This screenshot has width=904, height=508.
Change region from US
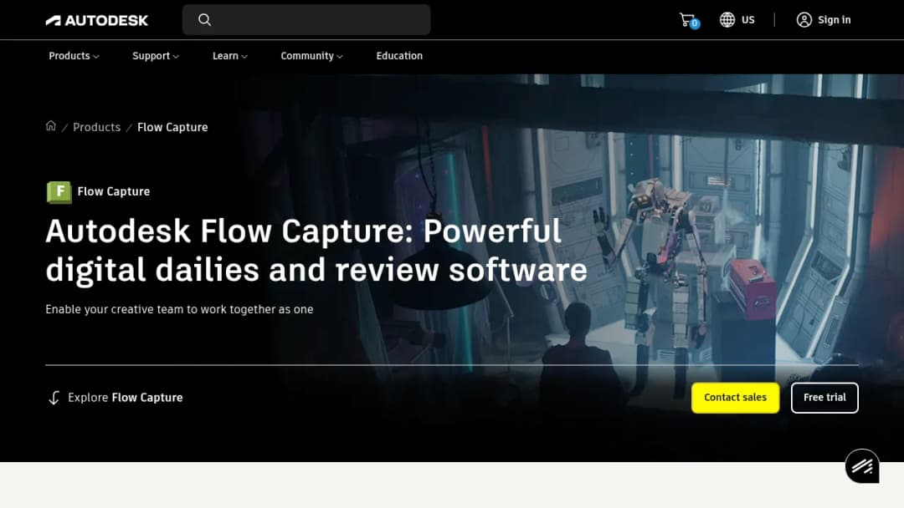(x=747, y=19)
